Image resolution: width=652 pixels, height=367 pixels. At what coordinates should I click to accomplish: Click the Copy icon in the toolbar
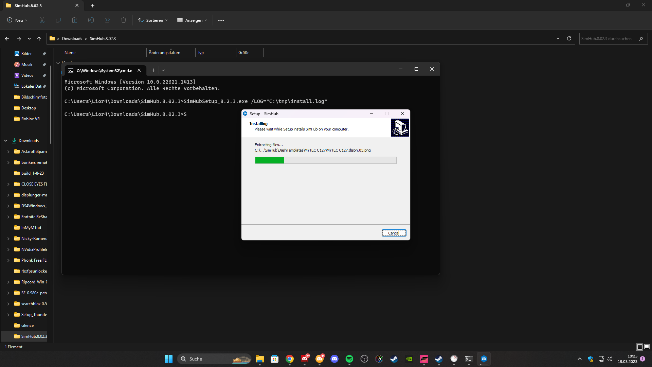(x=58, y=20)
